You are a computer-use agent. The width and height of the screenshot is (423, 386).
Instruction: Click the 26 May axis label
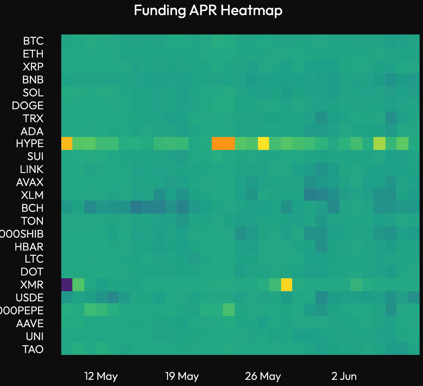point(263,376)
